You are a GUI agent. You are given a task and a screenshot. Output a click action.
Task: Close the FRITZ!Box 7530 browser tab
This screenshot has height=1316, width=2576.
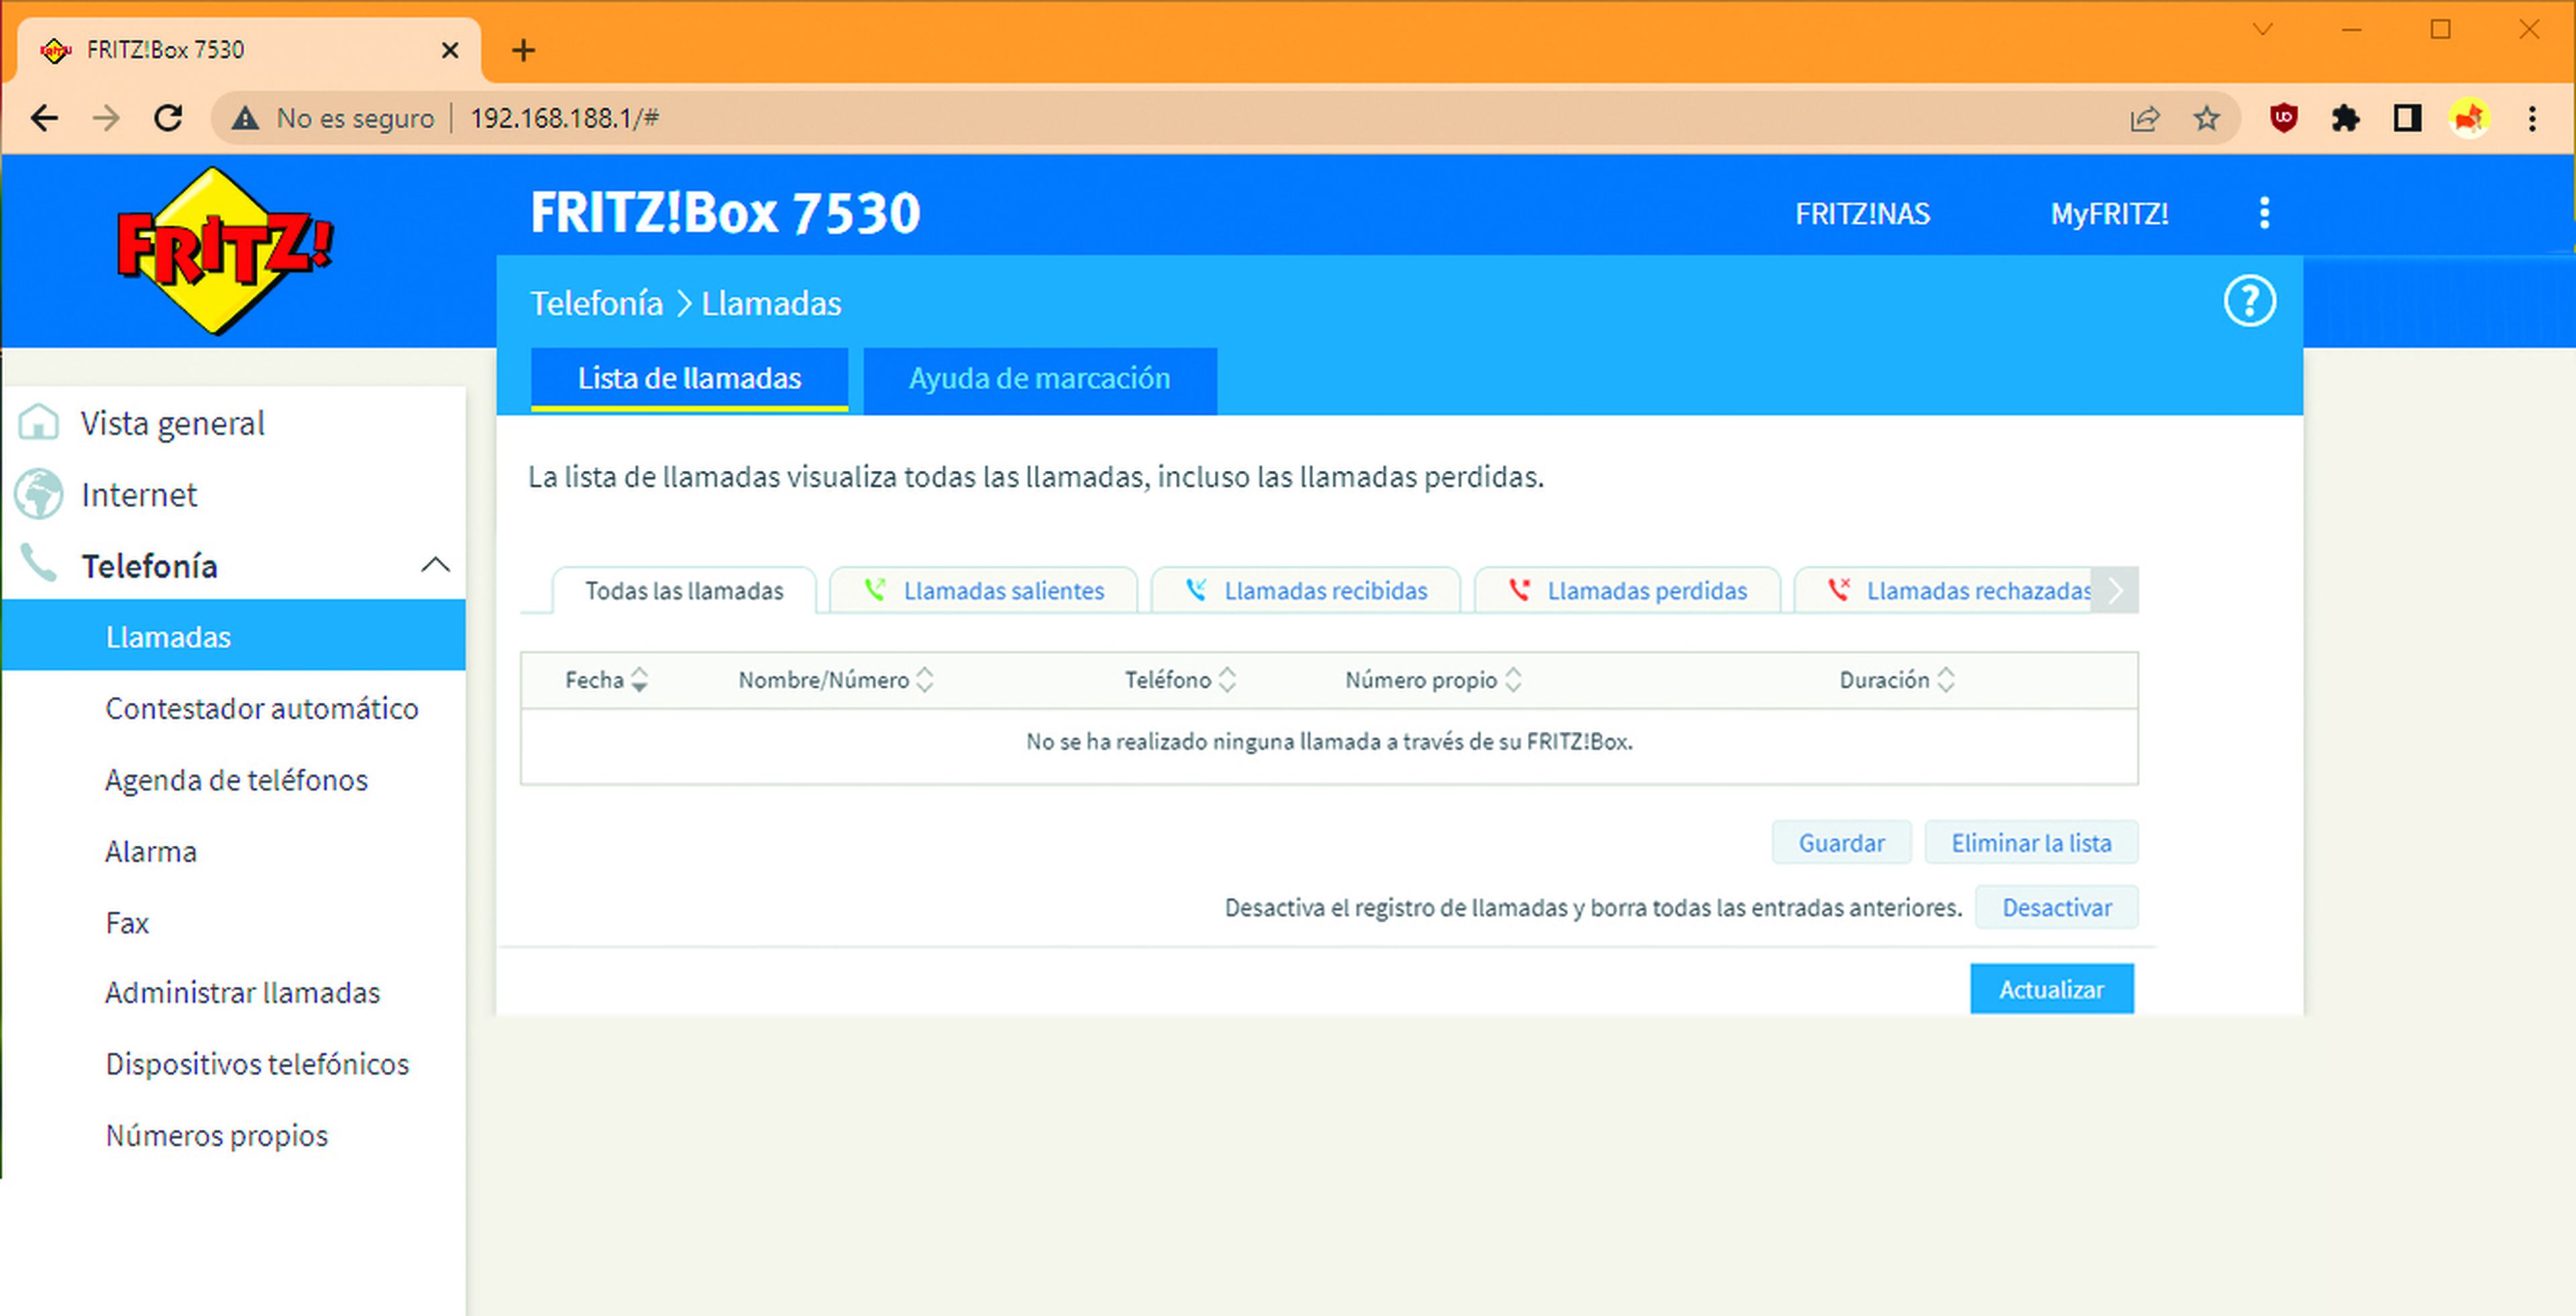(450, 50)
